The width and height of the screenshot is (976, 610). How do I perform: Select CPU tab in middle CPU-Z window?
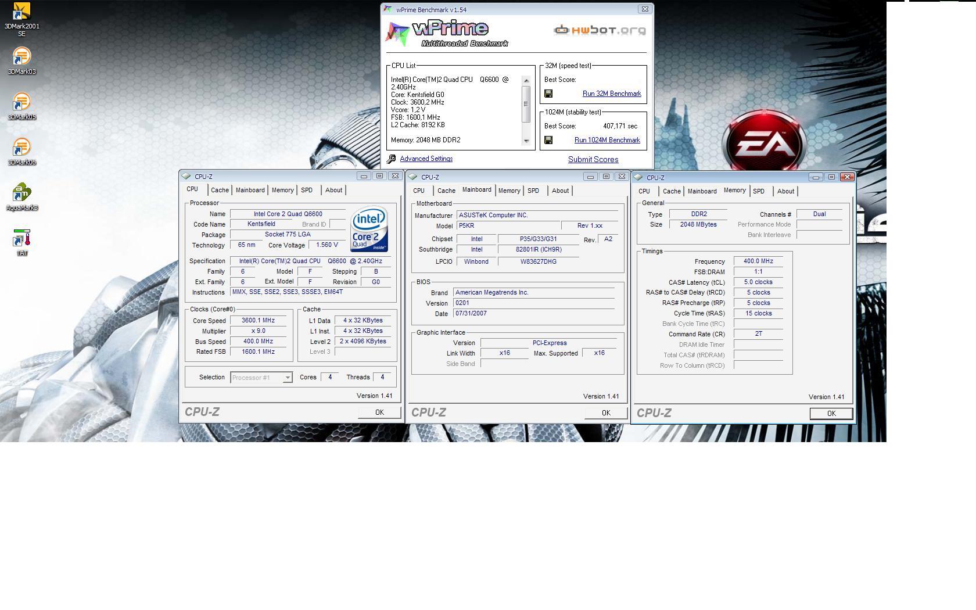419,191
